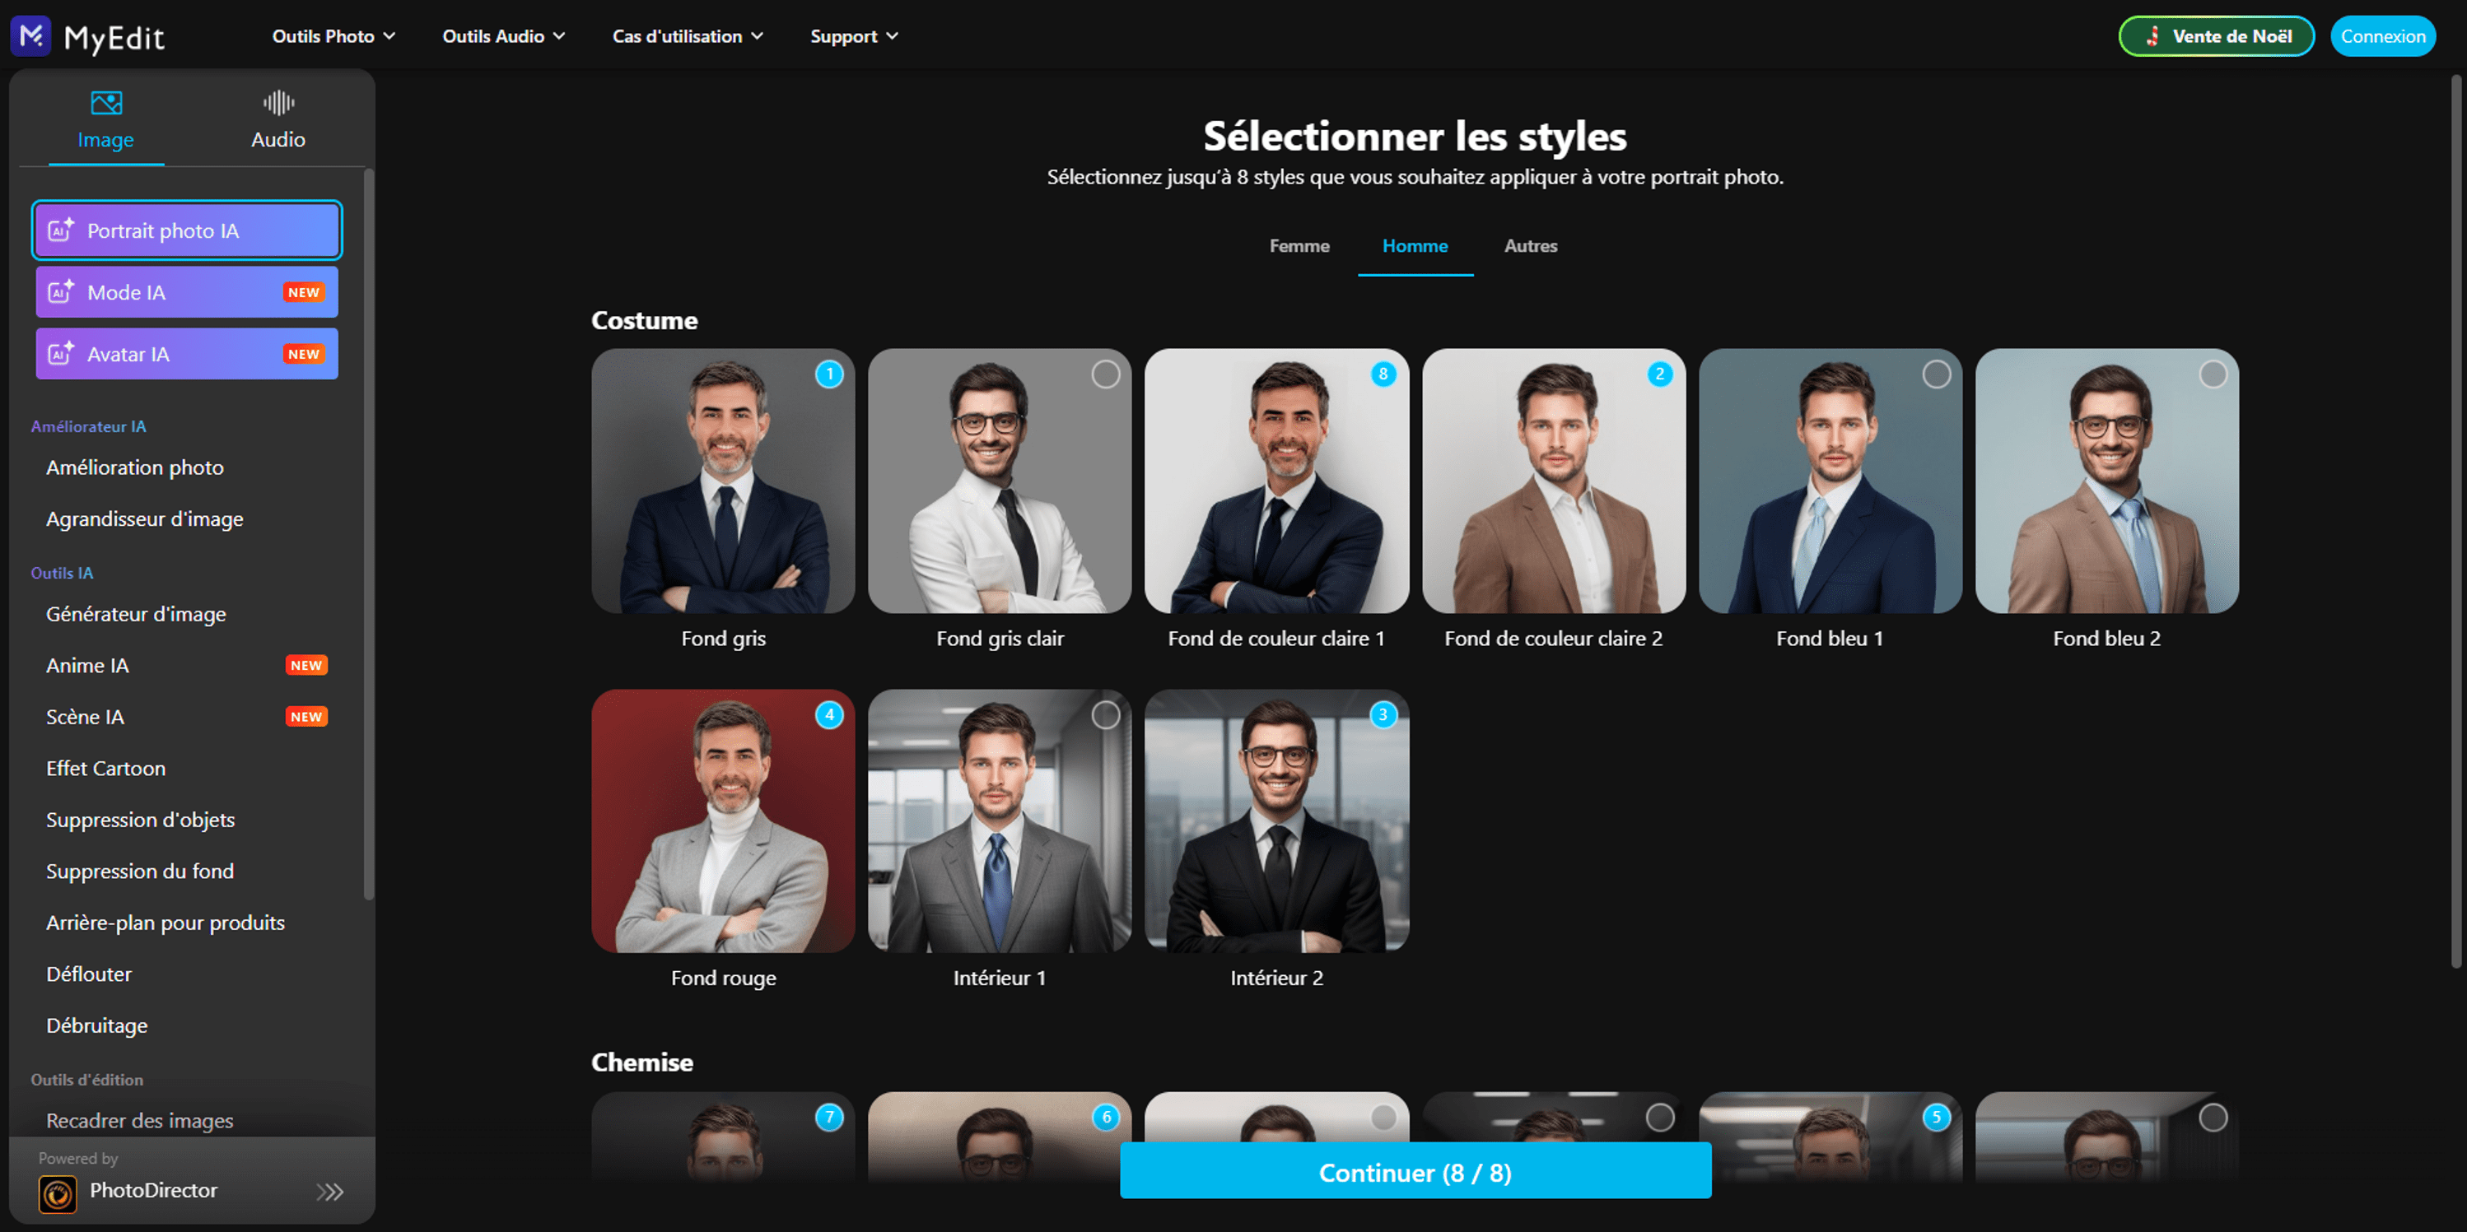The image size is (2467, 1232).
Task: Launch the Avatar IA tool
Action: coord(186,353)
